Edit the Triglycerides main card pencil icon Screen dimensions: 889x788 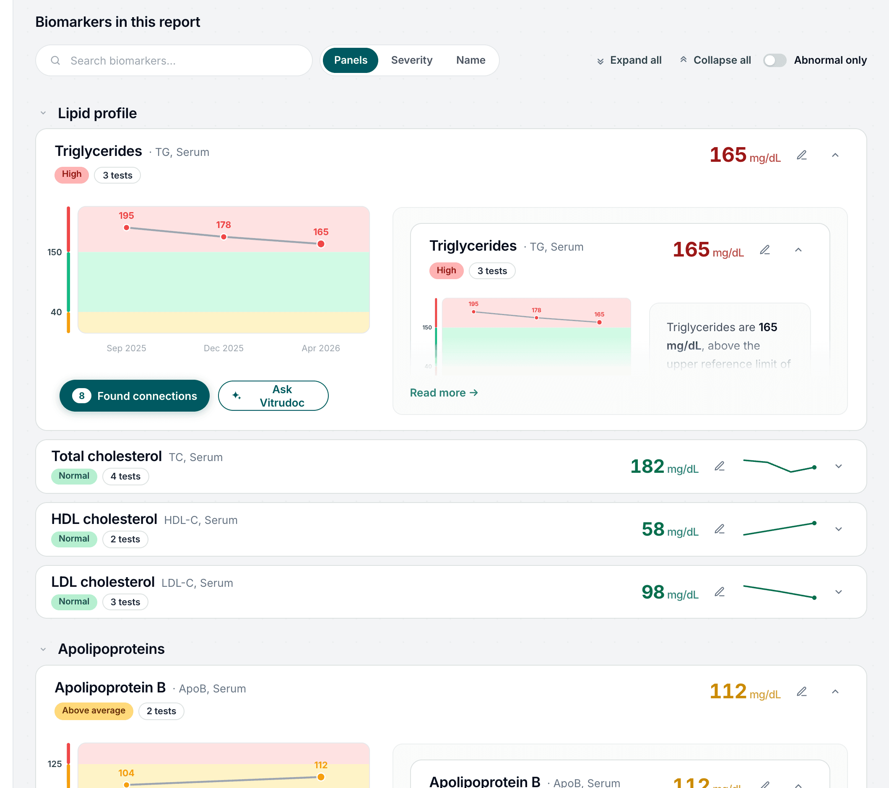tap(802, 155)
